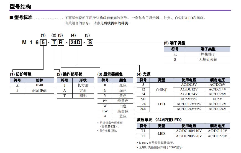Select AC/DC200/220V voltage cell
The height and width of the screenshot is (153, 241).
coord(189,136)
